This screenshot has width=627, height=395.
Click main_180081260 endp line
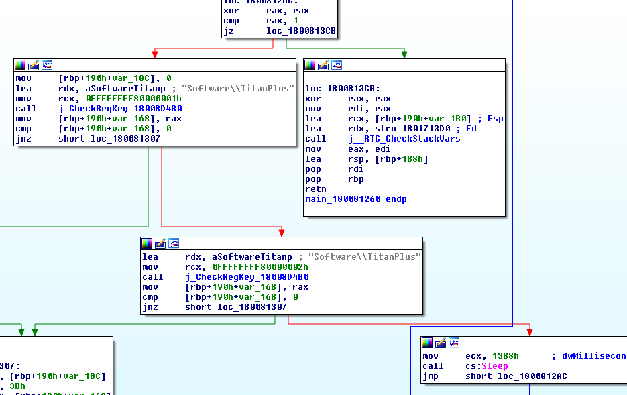(356, 199)
